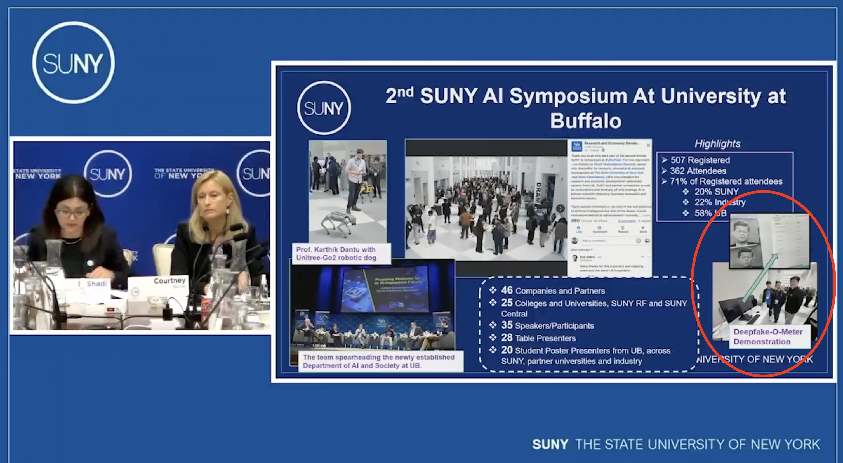Click previous arrow on crowd photo carousel
Viewport: 843px width, 463px height.
coord(411,208)
